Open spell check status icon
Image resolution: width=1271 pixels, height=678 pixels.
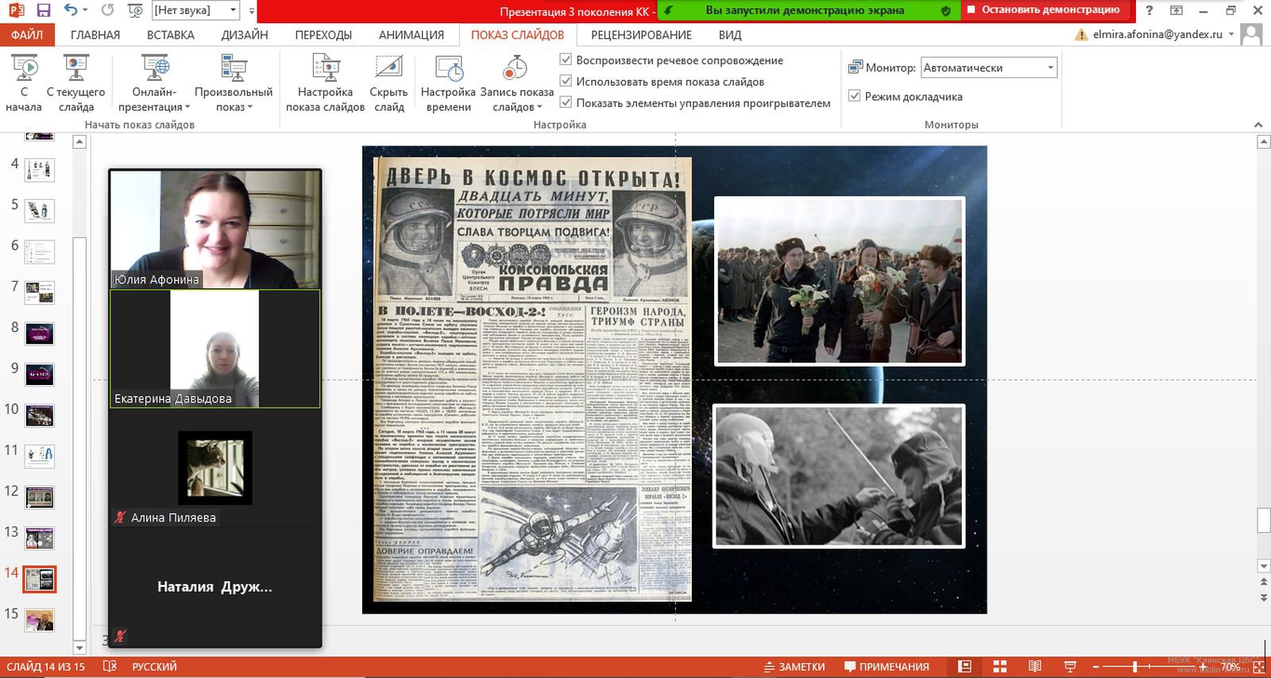[110, 667]
